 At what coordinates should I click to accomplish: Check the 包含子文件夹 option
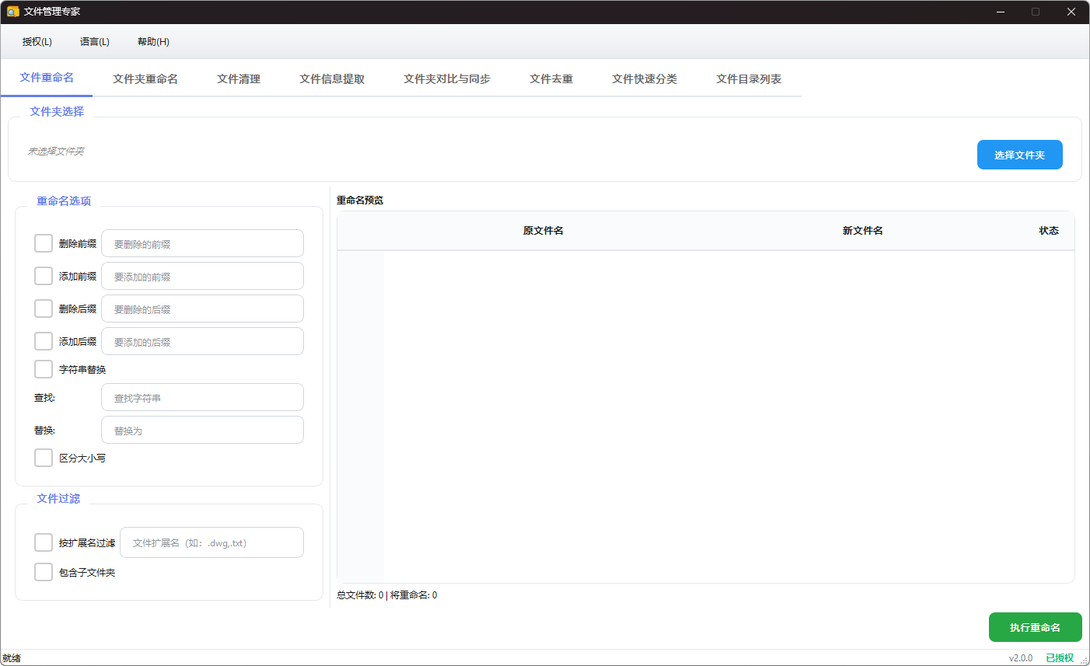tap(43, 571)
